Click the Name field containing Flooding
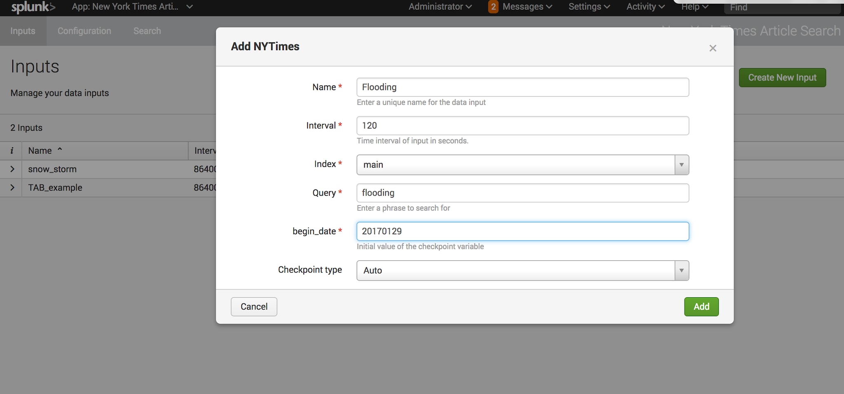Viewport: 844px width, 394px height. coord(523,87)
